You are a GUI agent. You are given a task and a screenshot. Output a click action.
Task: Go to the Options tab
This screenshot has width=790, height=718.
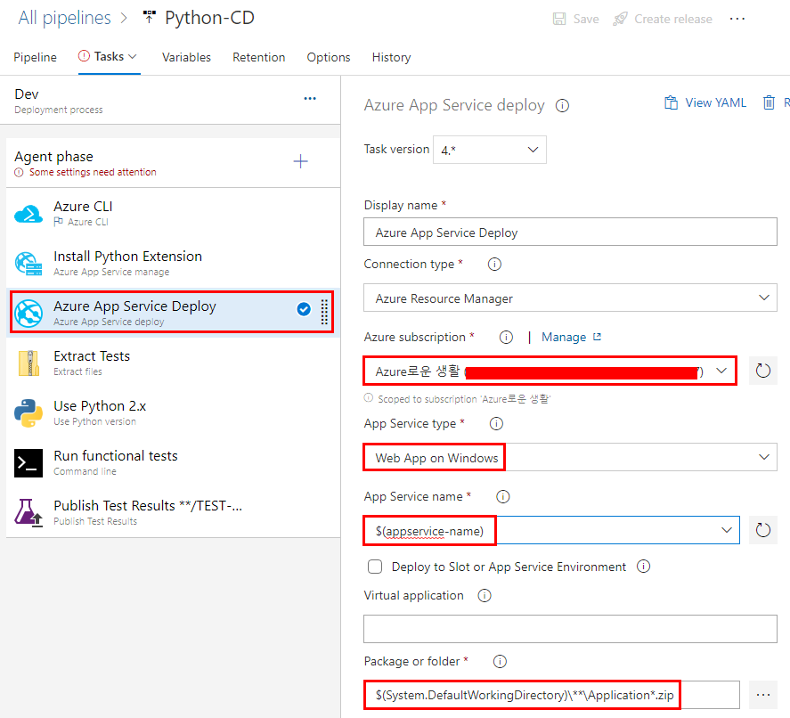coord(329,57)
